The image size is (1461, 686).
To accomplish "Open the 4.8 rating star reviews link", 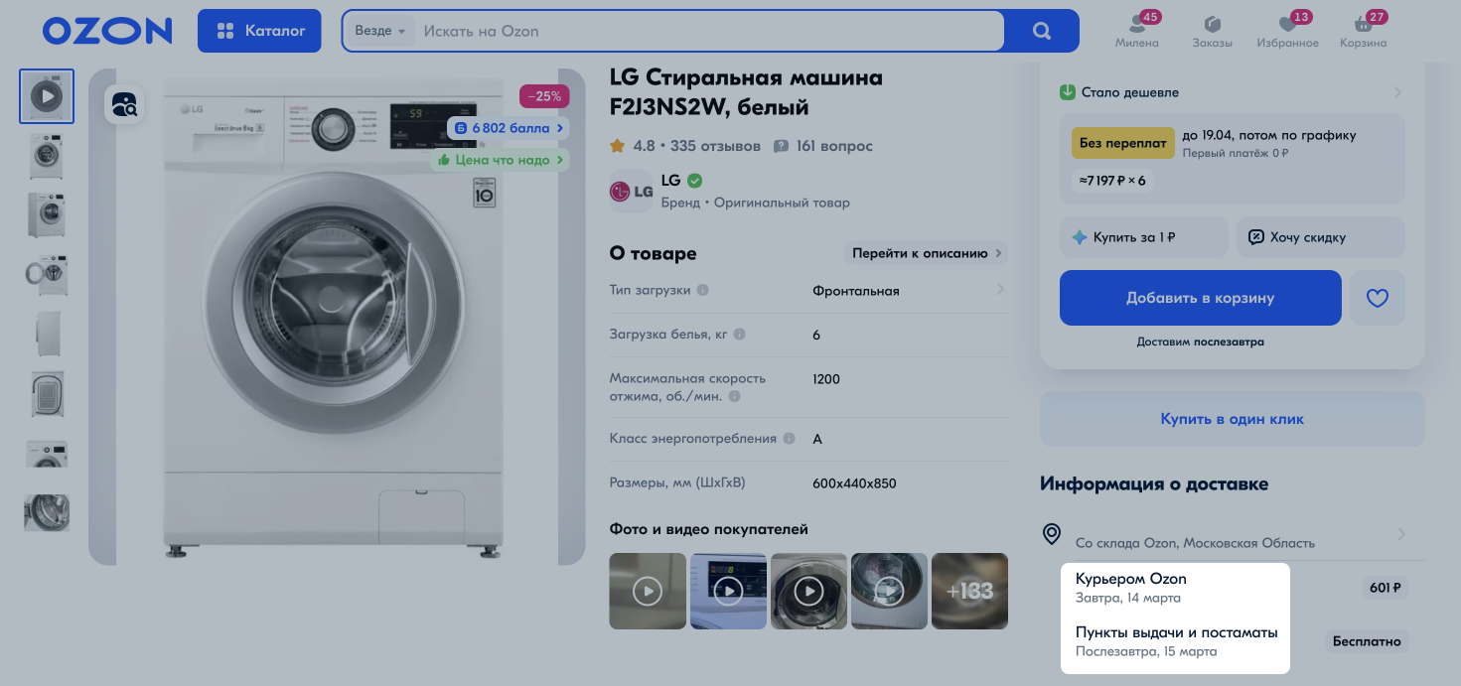I will click(x=685, y=146).
